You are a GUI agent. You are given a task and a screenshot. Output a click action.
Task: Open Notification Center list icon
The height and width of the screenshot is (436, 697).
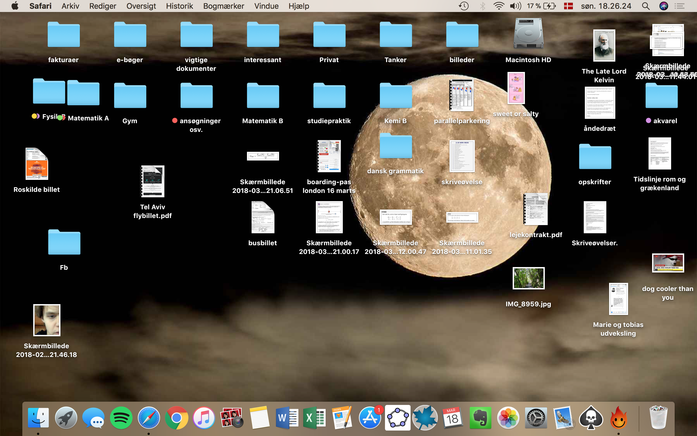[680, 6]
